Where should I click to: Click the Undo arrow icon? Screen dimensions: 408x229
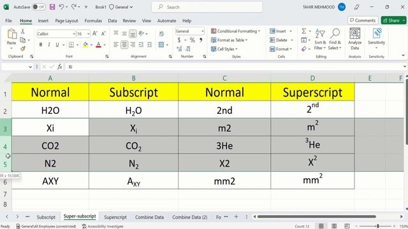[x=61, y=7]
